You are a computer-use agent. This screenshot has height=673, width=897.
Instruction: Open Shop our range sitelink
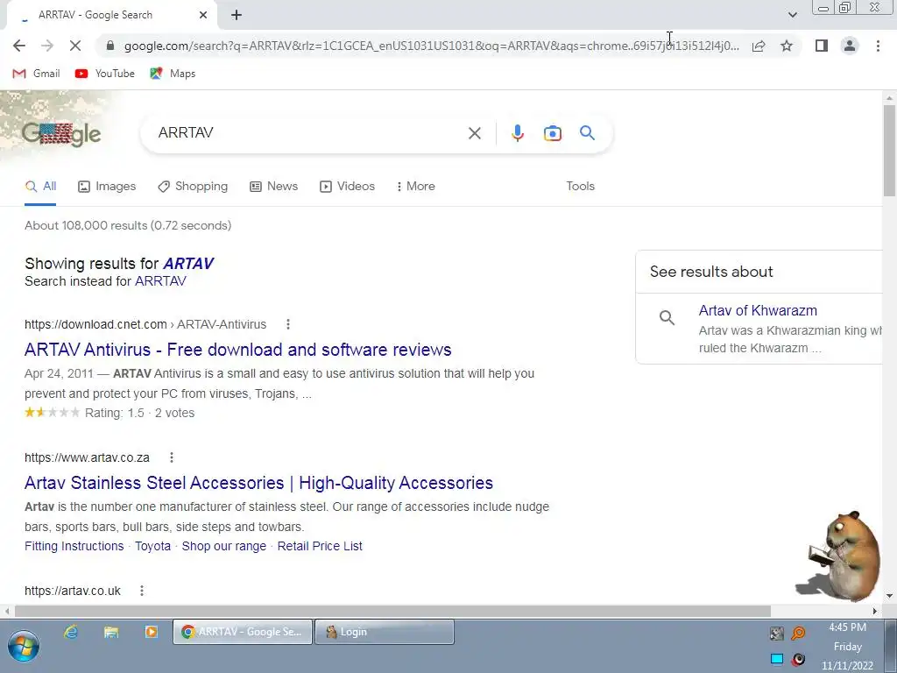(x=223, y=546)
